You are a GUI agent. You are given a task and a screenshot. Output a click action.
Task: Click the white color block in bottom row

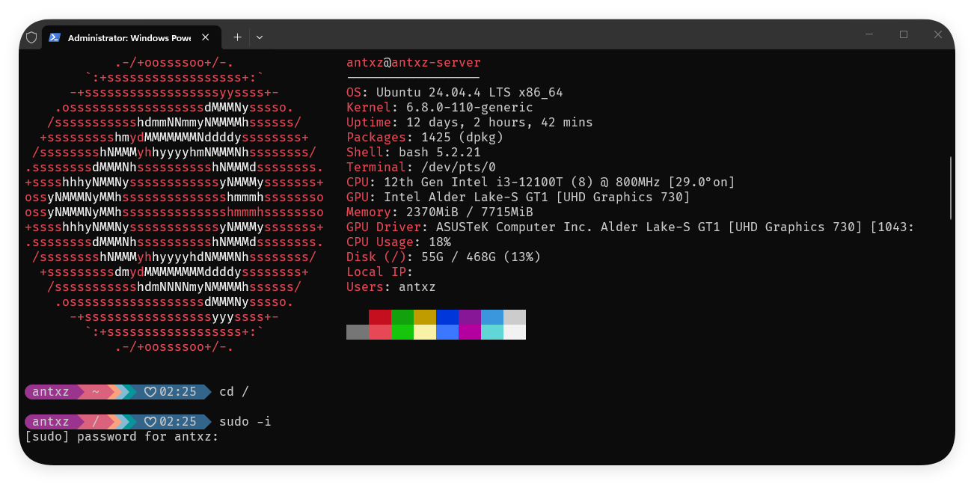pos(515,332)
